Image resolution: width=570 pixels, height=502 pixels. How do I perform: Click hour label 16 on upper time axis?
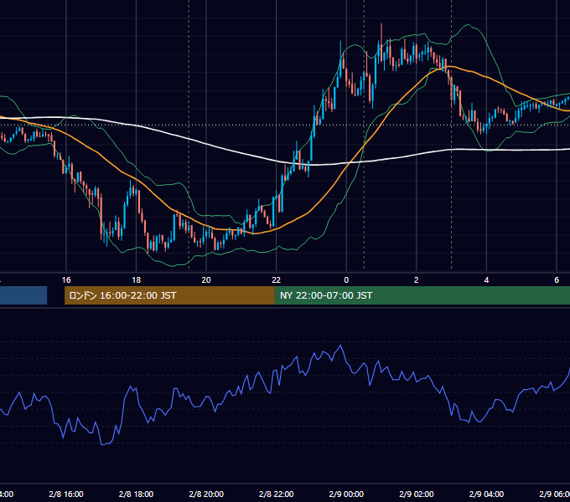click(66, 280)
